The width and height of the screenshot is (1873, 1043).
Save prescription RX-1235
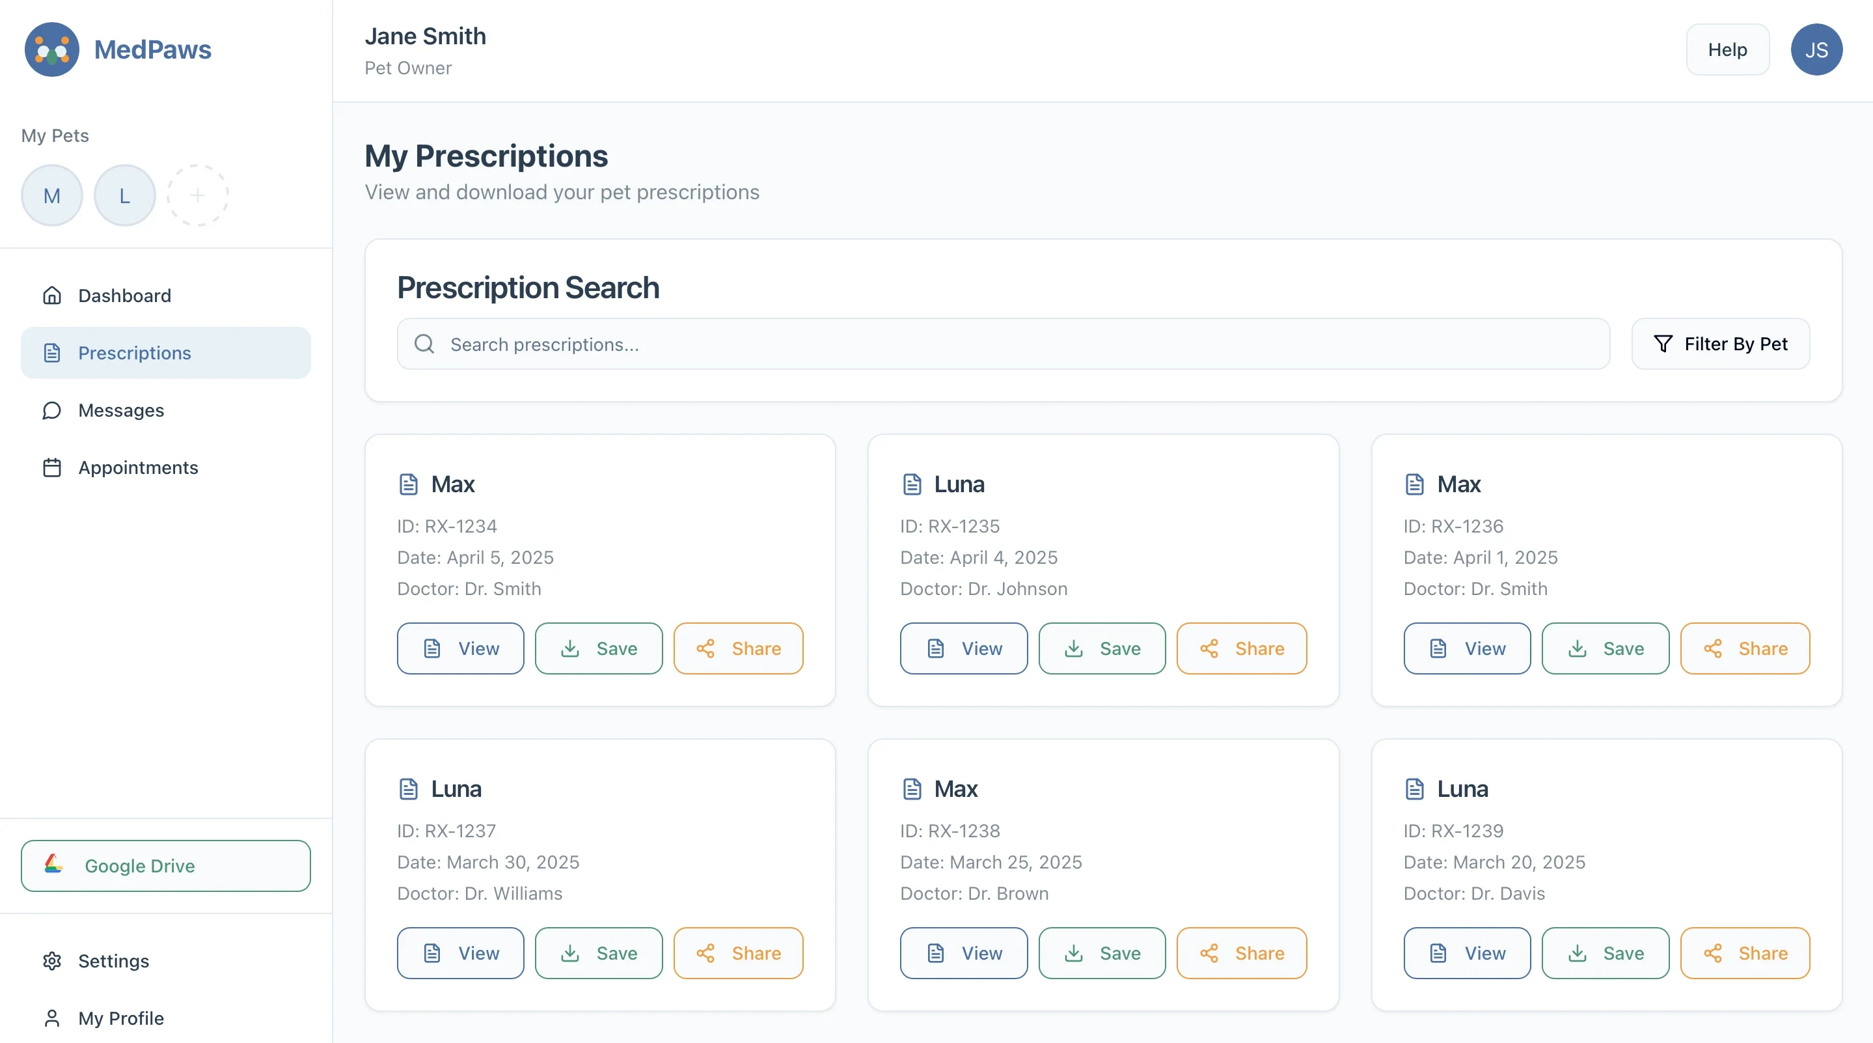coord(1102,648)
